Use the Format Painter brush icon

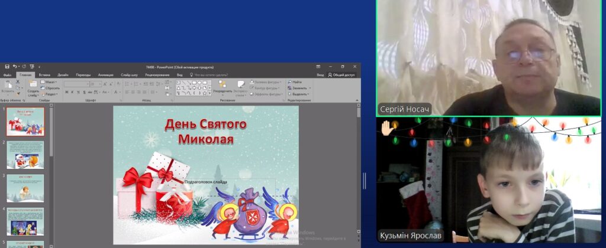point(18,93)
